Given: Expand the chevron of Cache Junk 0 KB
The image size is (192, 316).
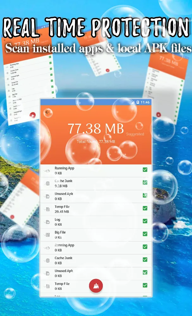Looking at the screenshot, I should coord(45,261).
